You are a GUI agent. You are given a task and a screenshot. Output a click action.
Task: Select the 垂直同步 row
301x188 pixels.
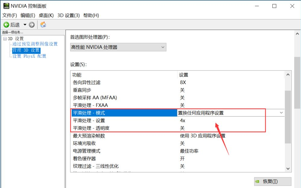coord(178,90)
